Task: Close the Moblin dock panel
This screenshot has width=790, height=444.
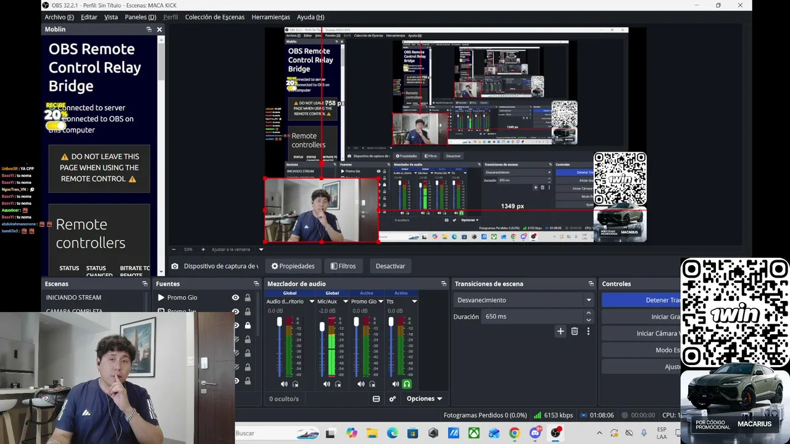Action: pyautogui.click(x=159, y=30)
